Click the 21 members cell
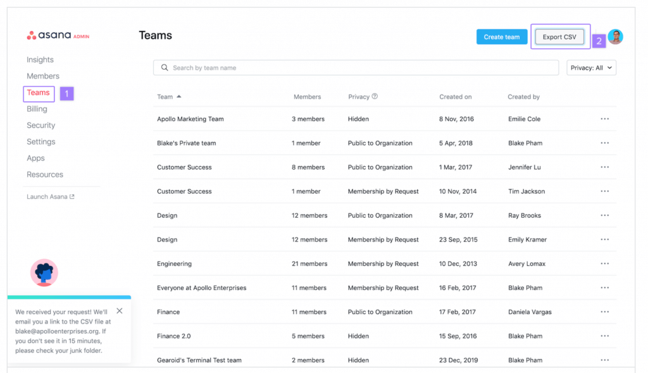The image size is (648, 373). [x=309, y=263]
